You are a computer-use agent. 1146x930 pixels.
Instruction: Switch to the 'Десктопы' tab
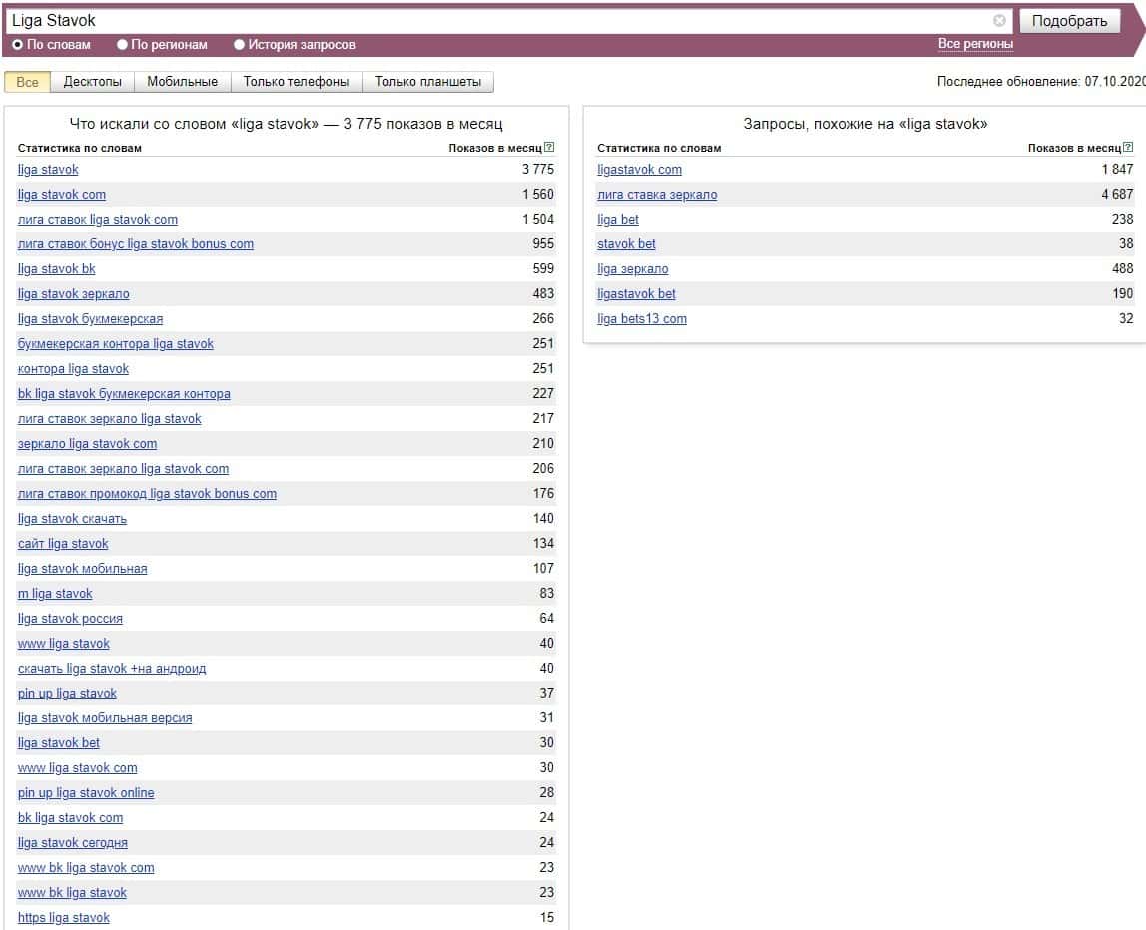pos(92,82)
